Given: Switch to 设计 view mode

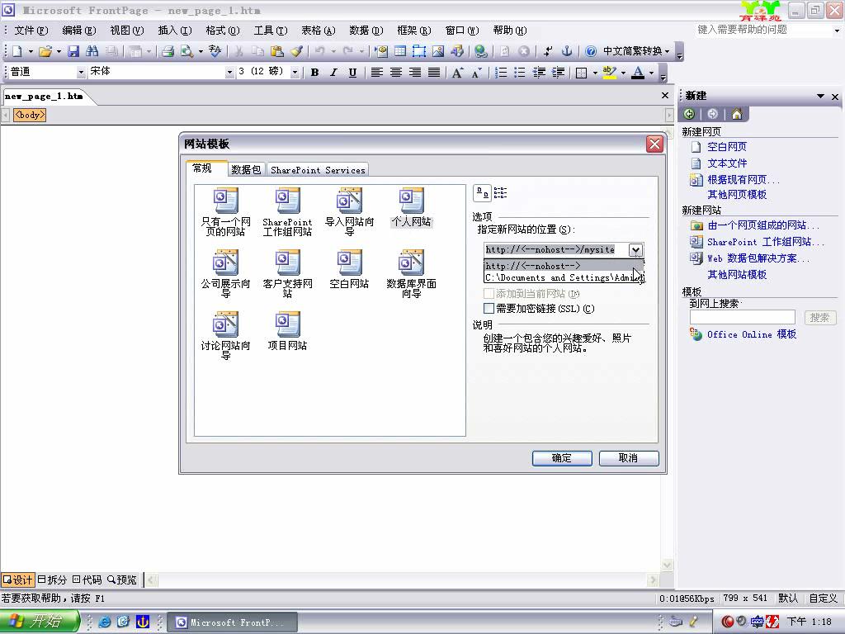Looking at the screenshot, I should 18,580.
